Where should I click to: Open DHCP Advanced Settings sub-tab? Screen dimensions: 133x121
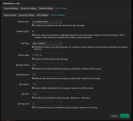point(26,15)
